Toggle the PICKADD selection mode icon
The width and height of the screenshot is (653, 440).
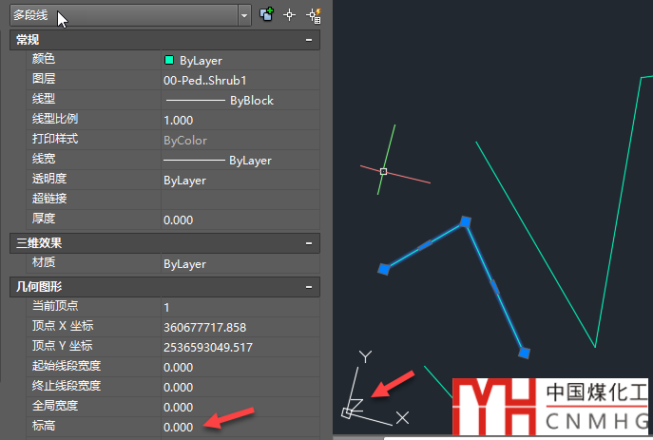pyautogui.click(x=267, y=15)
